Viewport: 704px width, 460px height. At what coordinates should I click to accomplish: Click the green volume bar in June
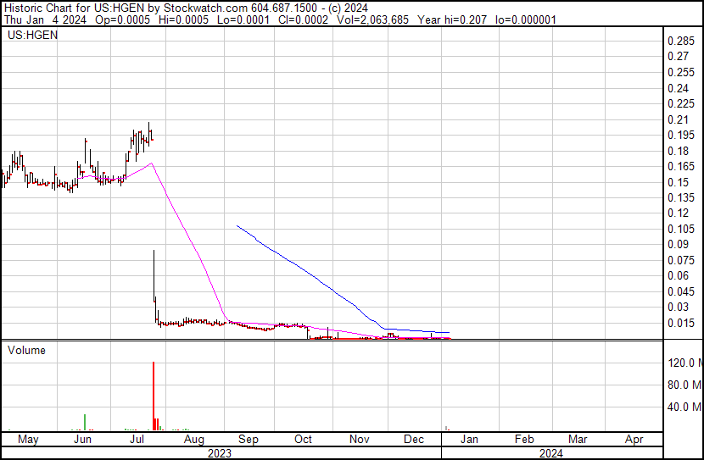pos(85,422)
